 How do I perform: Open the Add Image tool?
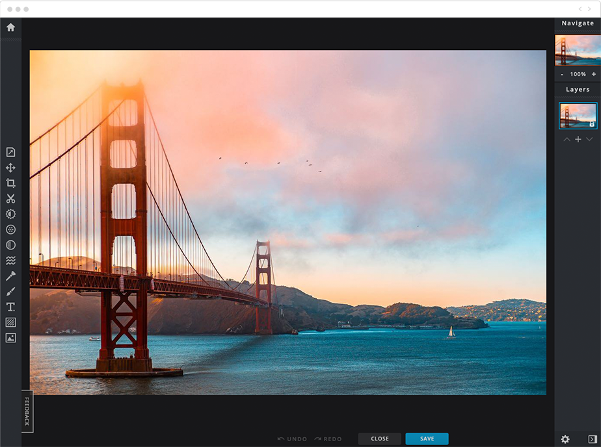[10, 338]
